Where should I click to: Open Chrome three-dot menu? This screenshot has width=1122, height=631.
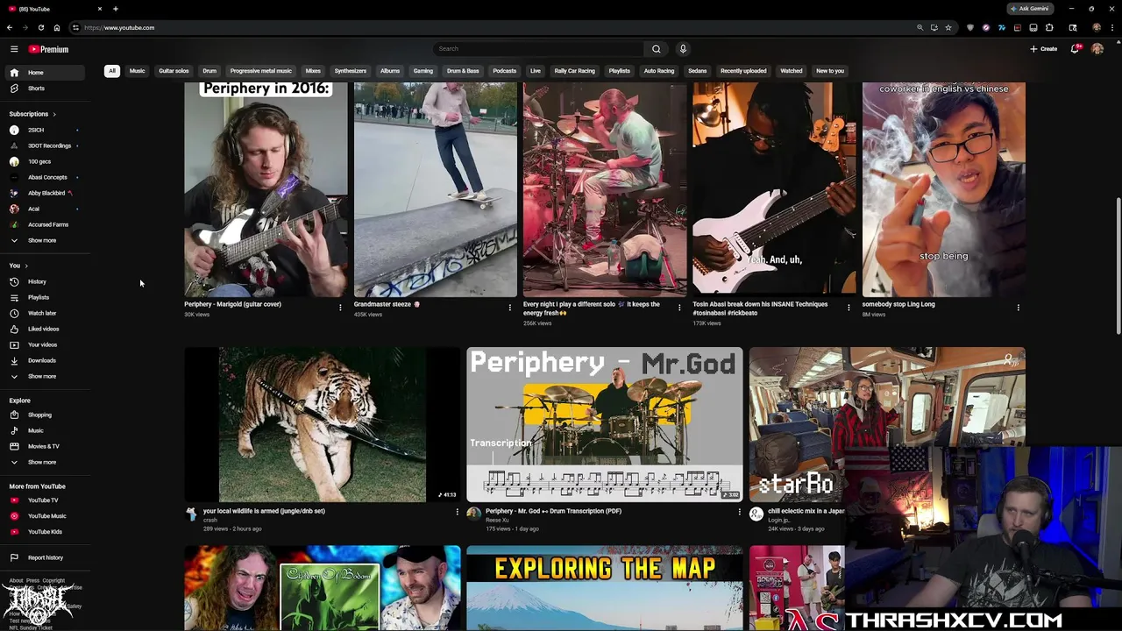(1111, 27)
